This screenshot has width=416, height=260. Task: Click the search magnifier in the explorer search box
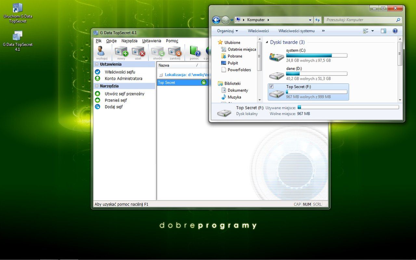[x=398, y=20]
